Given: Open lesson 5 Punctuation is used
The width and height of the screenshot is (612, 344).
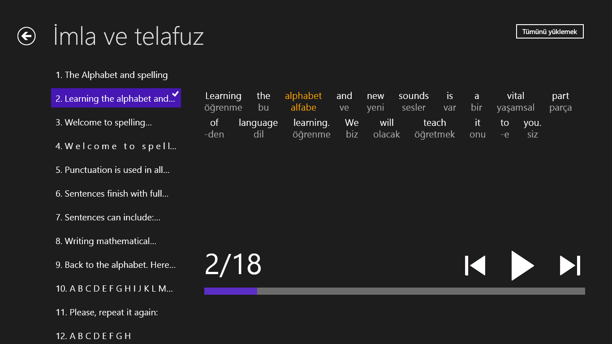Looking at the screenshot, I should (x=112, y=170).
